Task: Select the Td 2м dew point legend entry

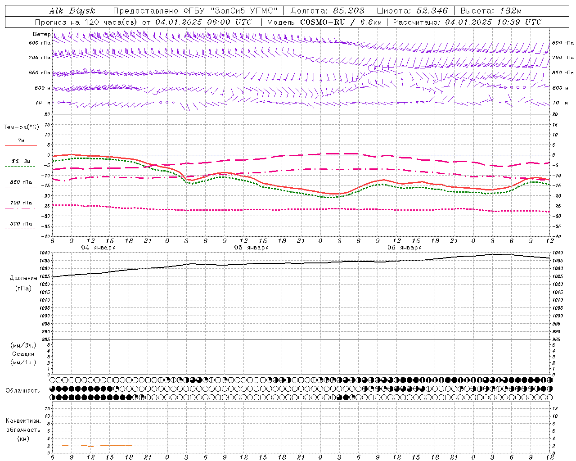Action: pyautogui.click(x=21, y=161)
